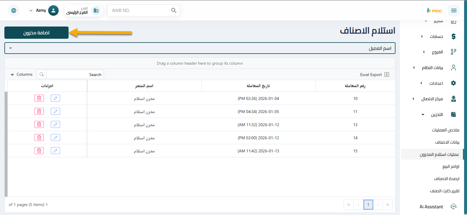
Task: Sort by رقم المعاملة column header
Action: pos(355,86)
